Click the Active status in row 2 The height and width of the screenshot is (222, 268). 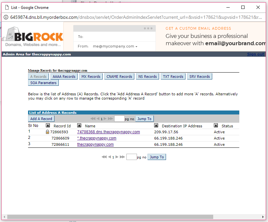(x=219, y=138)
